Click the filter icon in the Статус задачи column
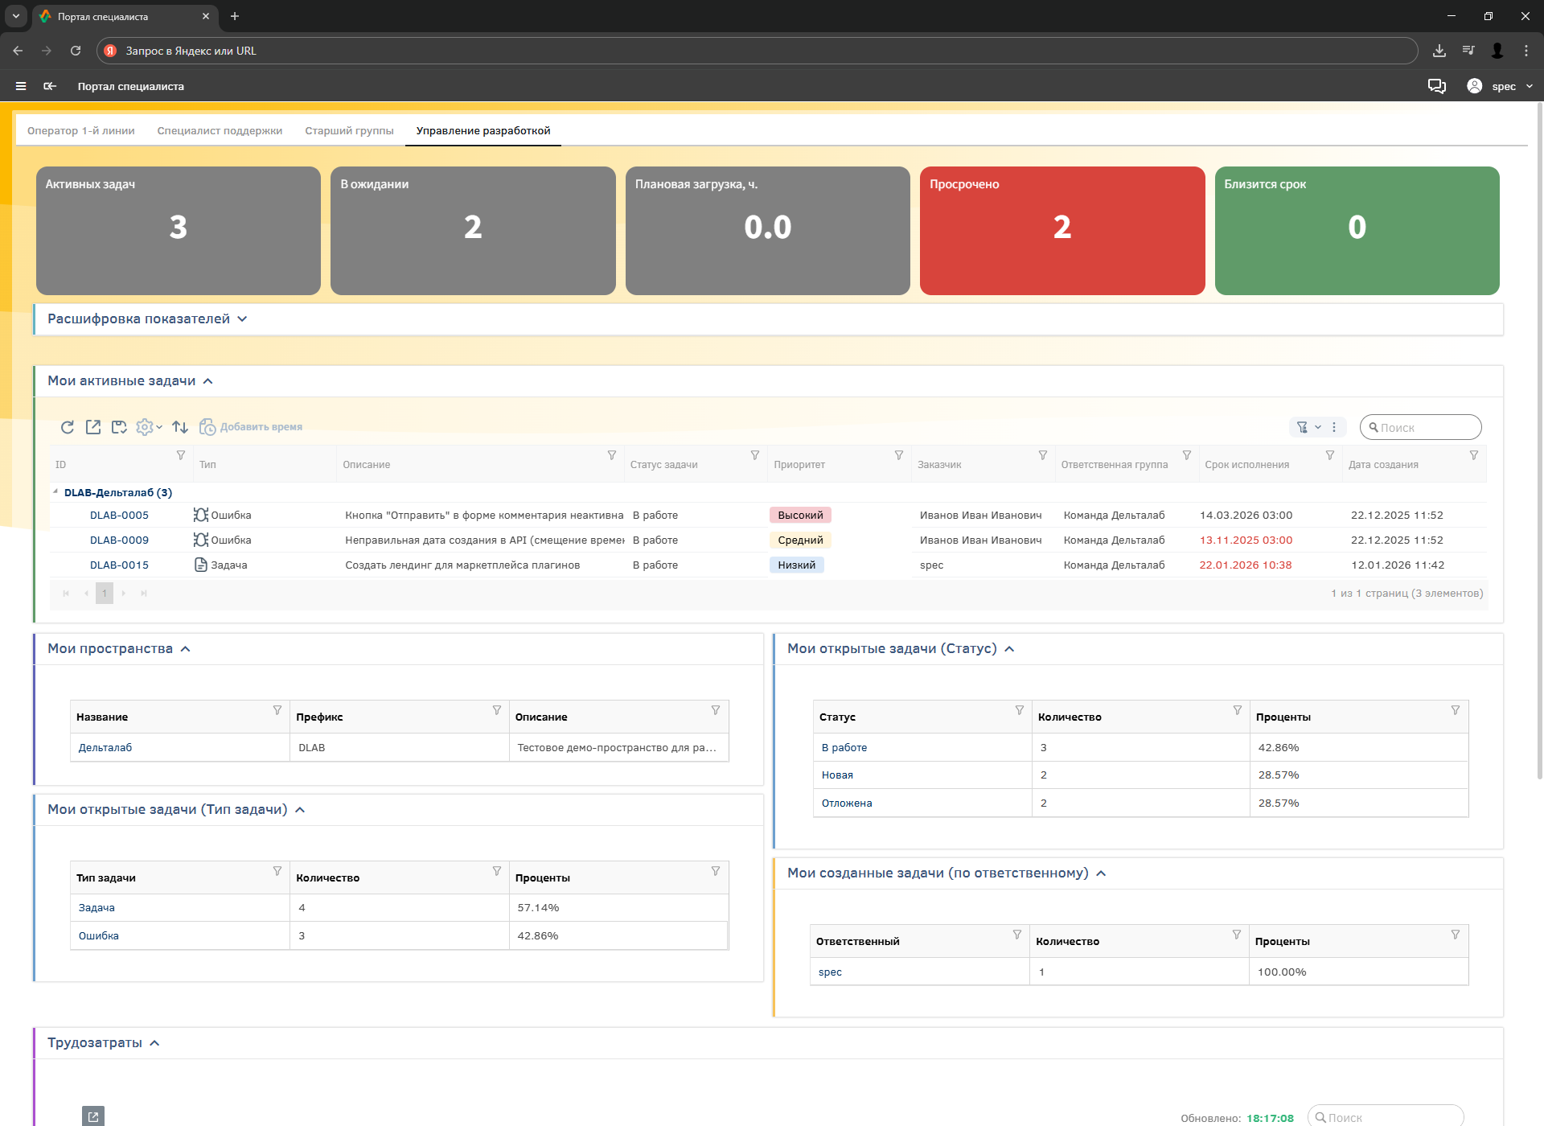 pyautogui.click(x=755, y=455)
